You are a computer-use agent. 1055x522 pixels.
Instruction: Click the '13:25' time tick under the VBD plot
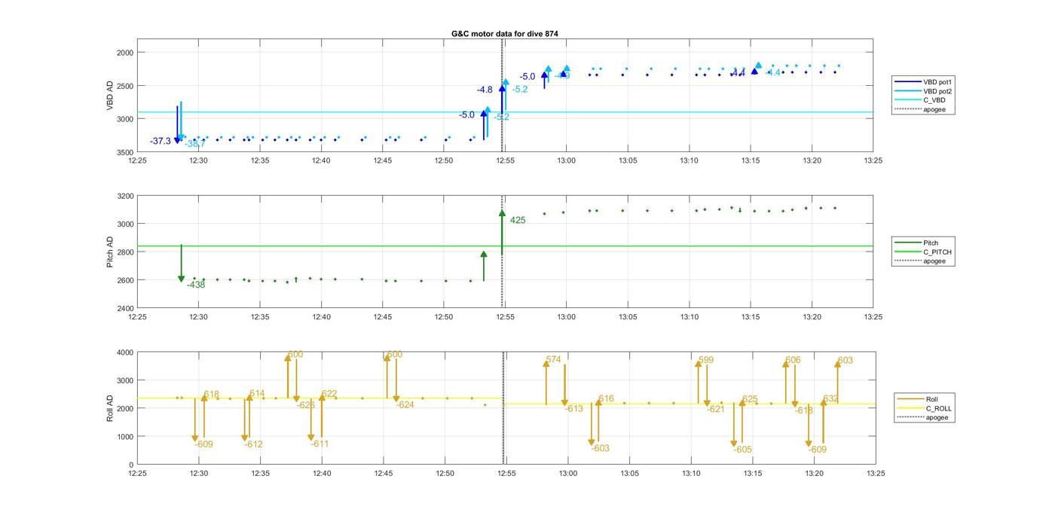(873, 160)
